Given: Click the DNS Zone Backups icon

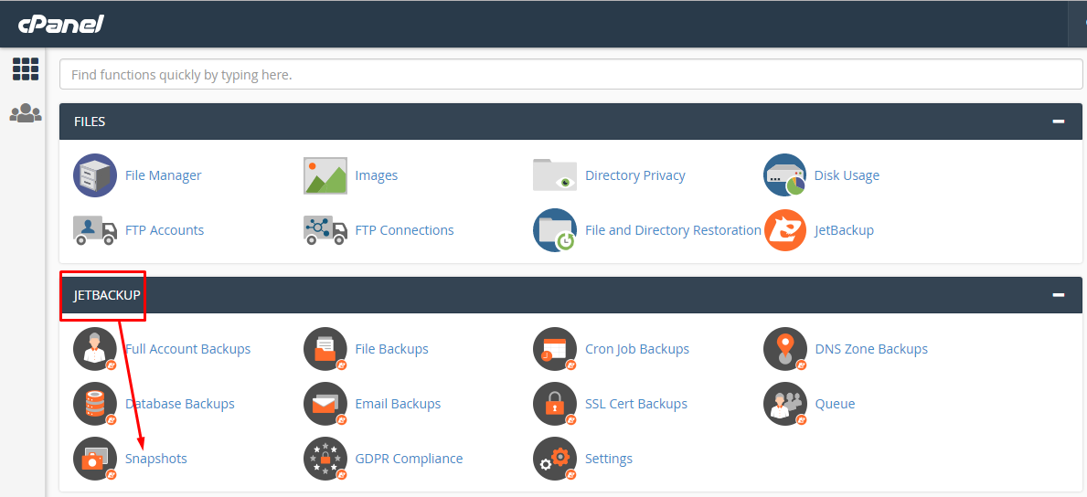Looking at the screenshot, I should (784, 349).
